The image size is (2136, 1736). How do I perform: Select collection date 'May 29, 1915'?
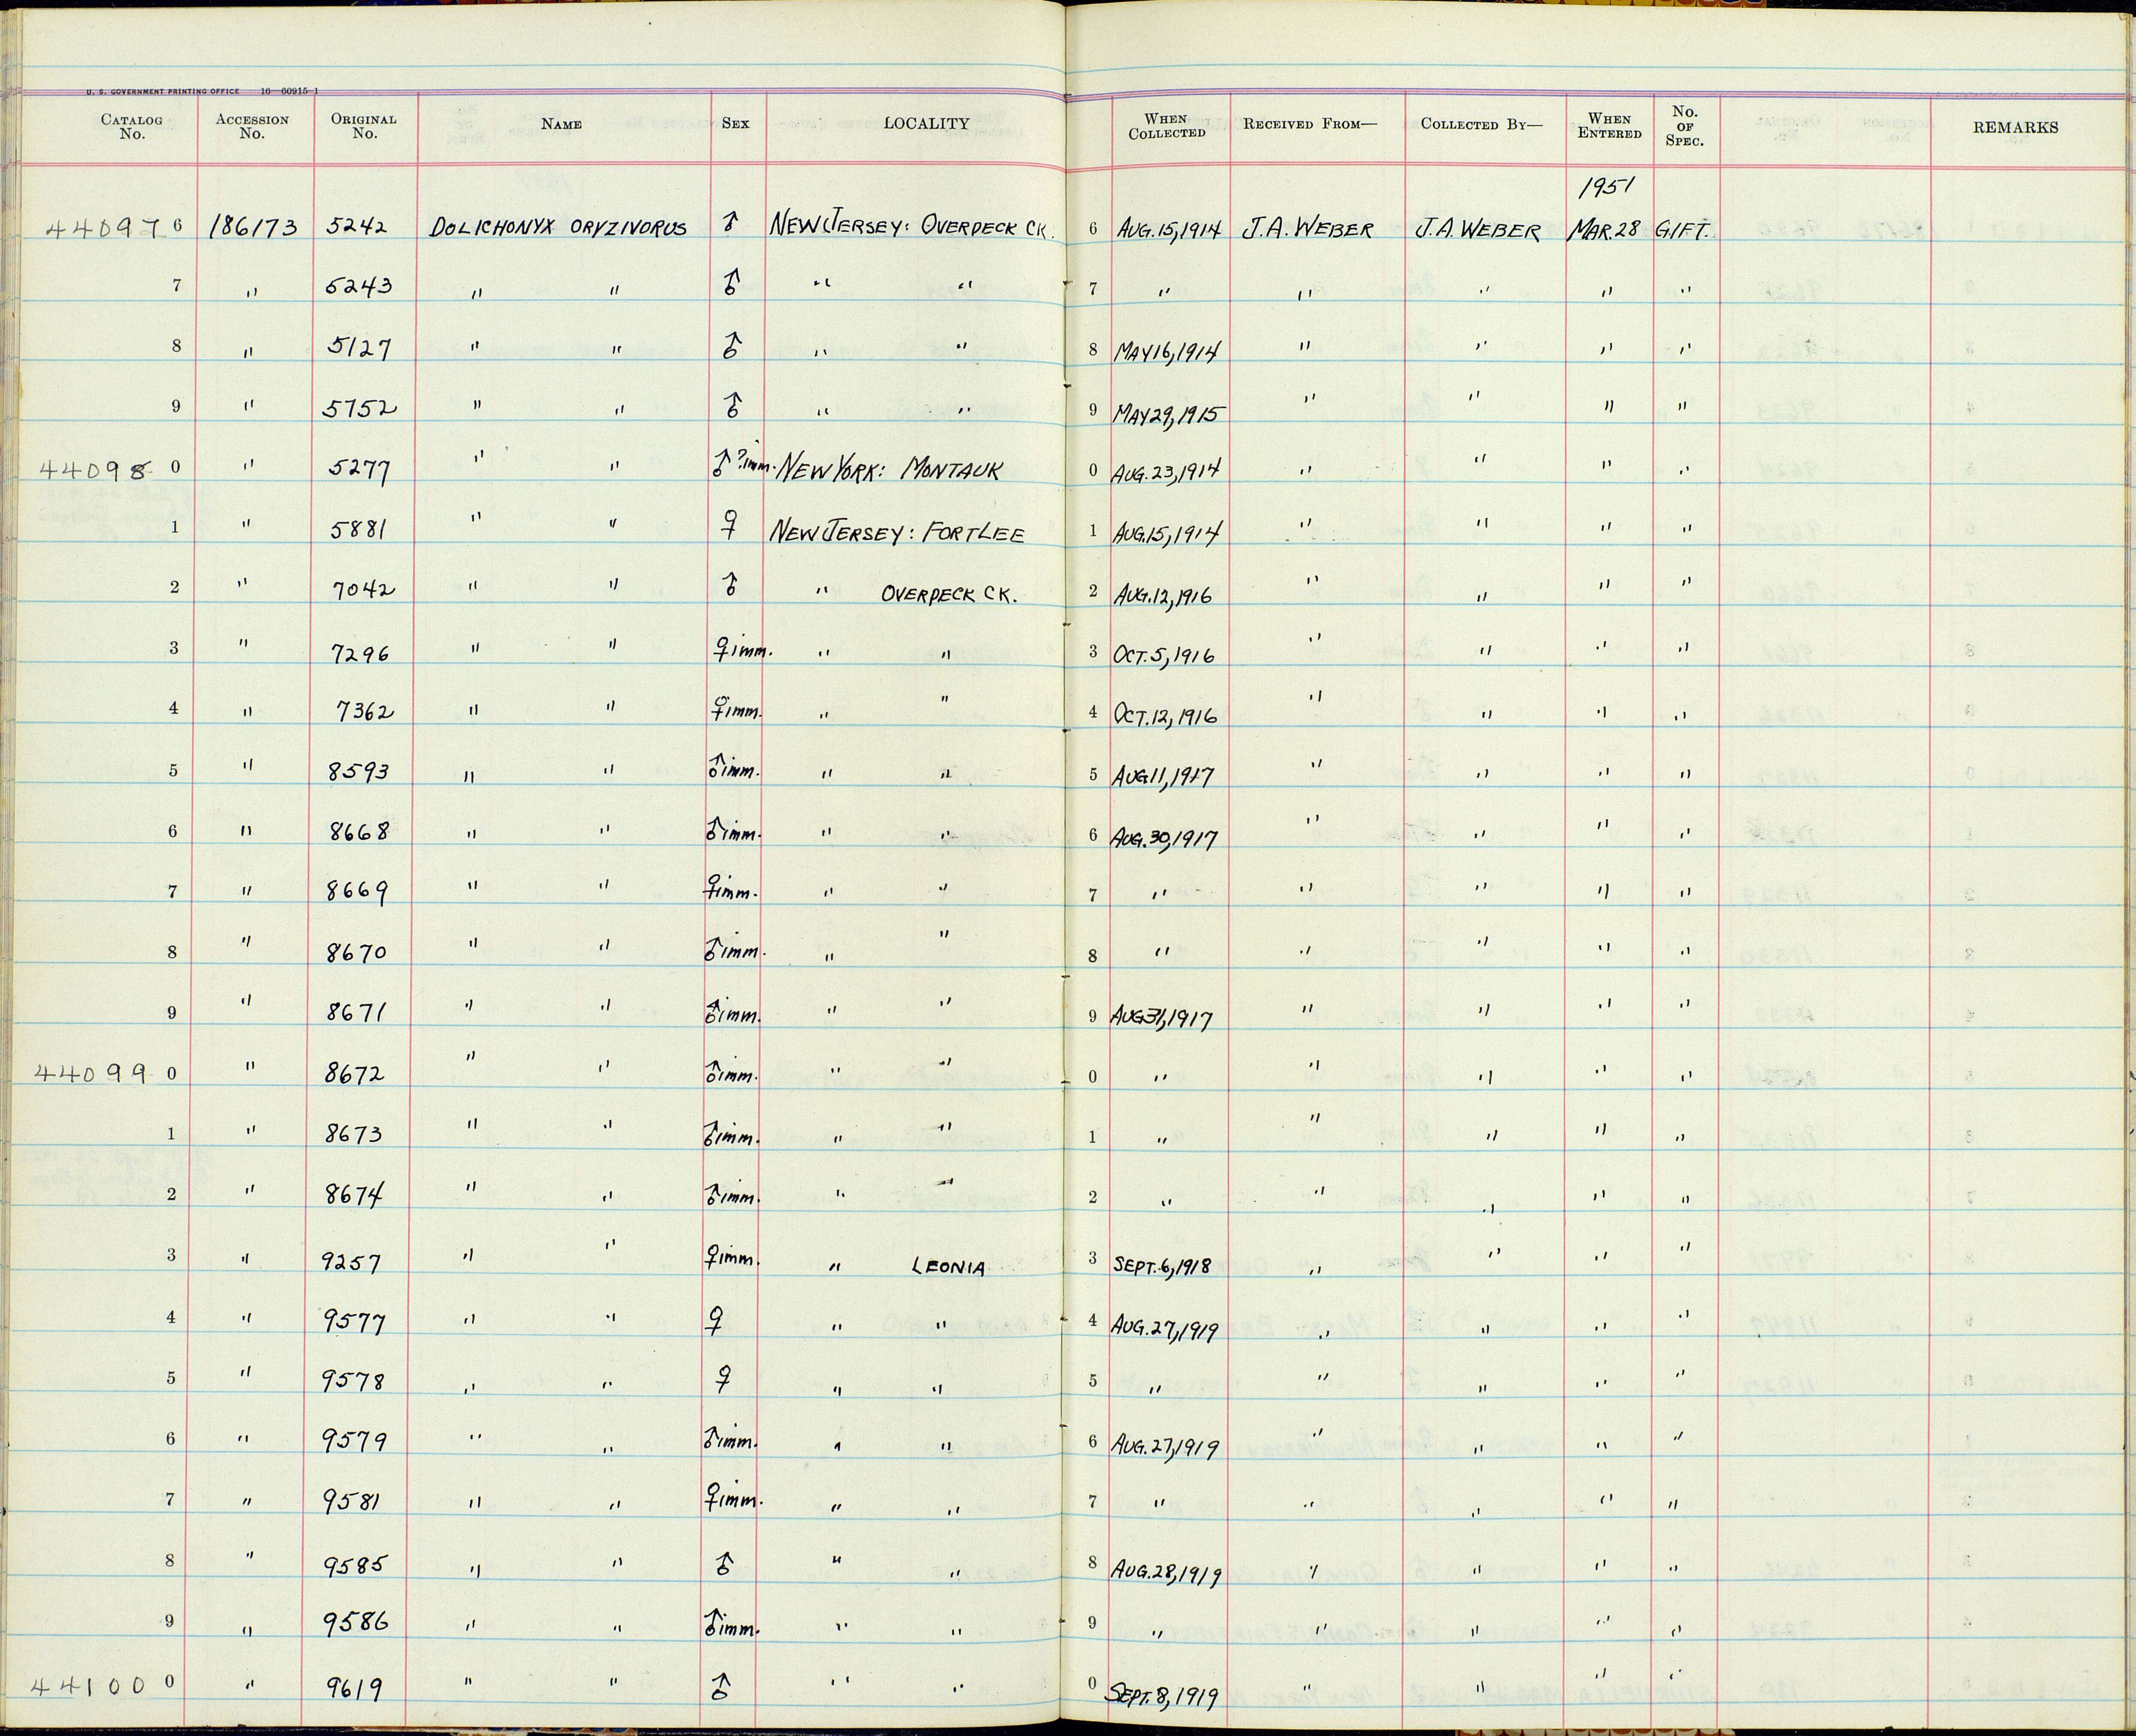(x=1169, y=413)
